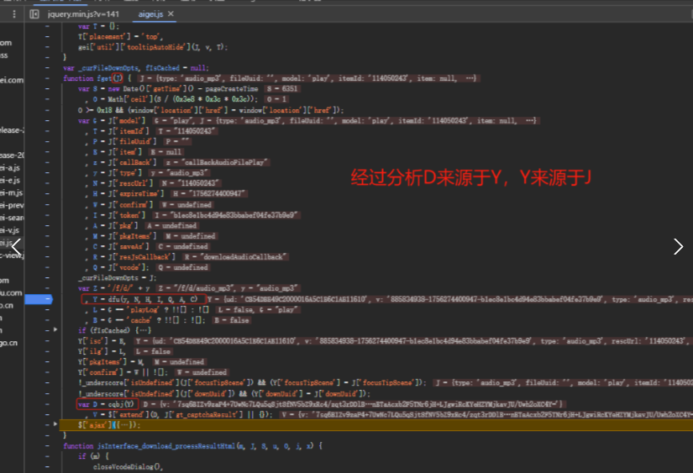Toggle breakpoint in gutter beside T['placement'] = 'top'
This screenshot has width=693, height=473.
(x=47, y=37)
